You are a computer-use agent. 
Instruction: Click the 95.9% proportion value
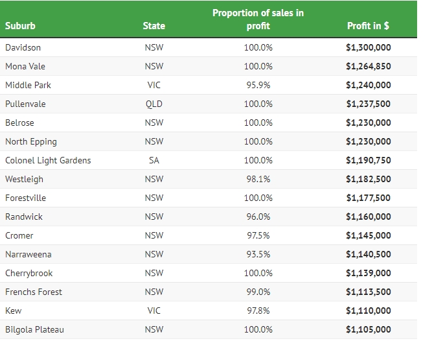(258, 85)
